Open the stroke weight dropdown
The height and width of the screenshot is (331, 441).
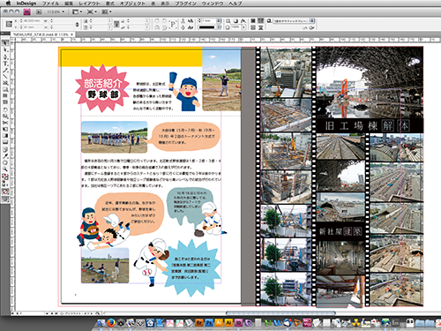pyautogui.click(x=219, y=21)
